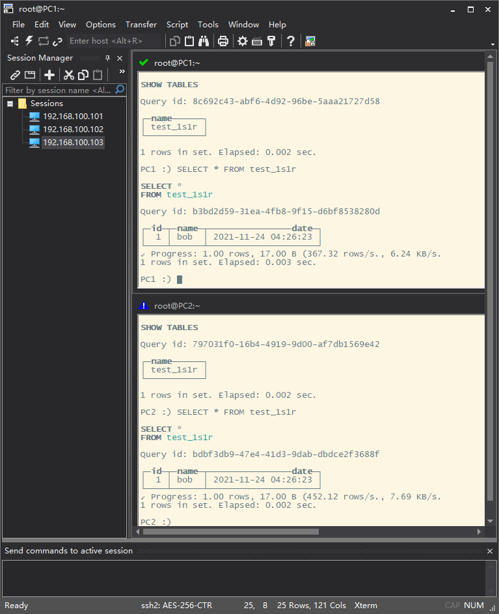Click Paste icon in Session Manager toolbar
The width and height of the screenshot is (499, 614).
98,74
